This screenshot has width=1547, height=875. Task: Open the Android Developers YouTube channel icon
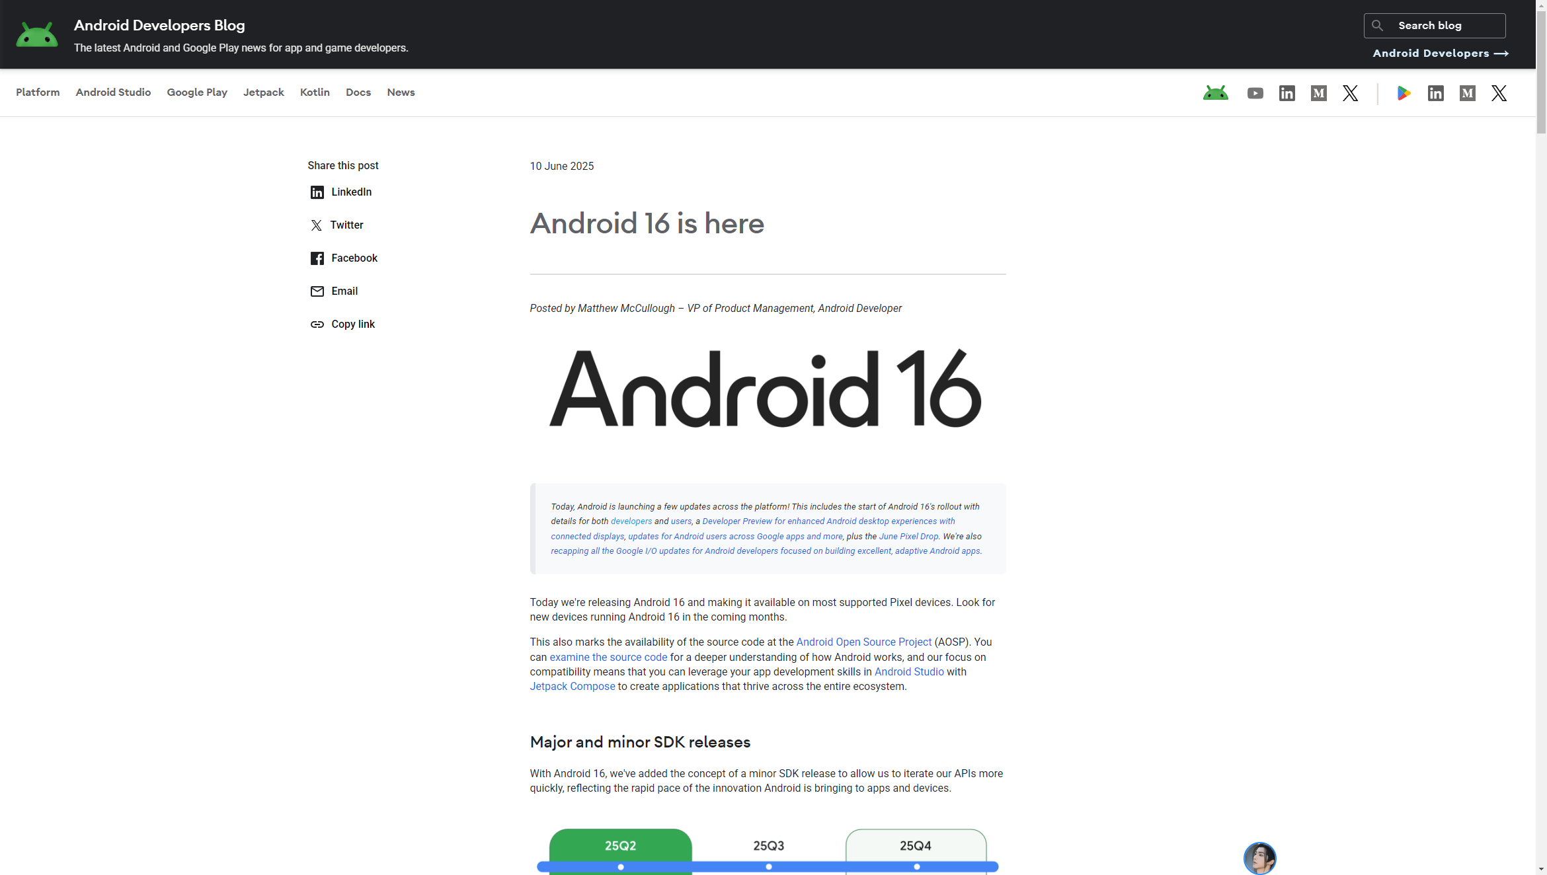[x=1255, y=93]
